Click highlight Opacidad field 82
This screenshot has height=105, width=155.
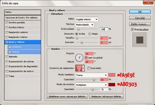point(104,80)
